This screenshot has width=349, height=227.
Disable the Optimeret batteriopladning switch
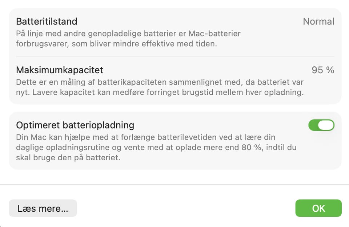(321, 125)
